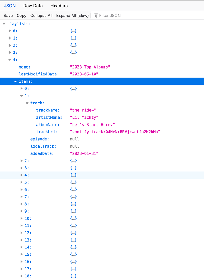Click albumName value "Let's Start Here."
The width and height of the screenshot is (204, 278).
coord(92,125)
